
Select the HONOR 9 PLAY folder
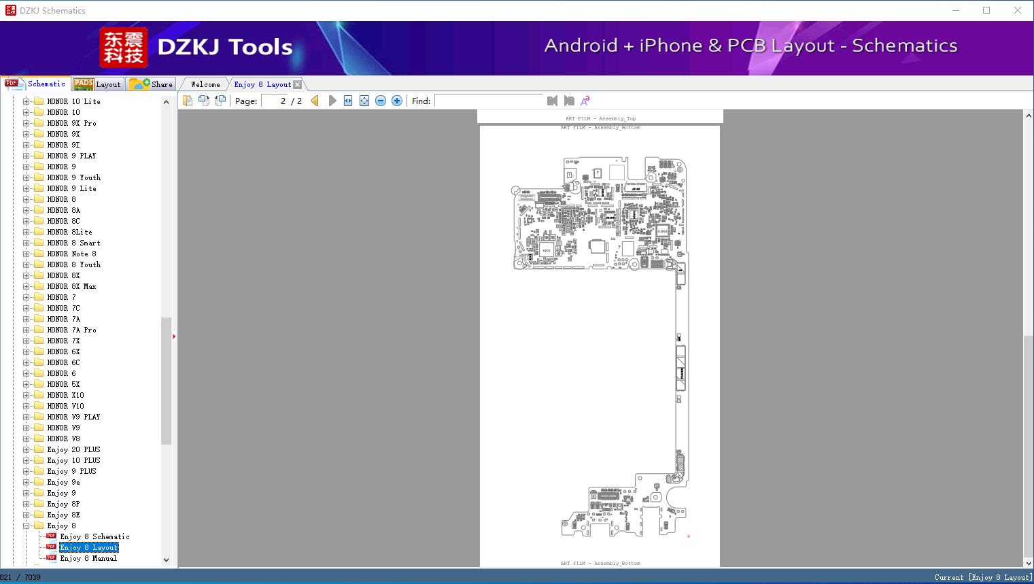point(71,156)
